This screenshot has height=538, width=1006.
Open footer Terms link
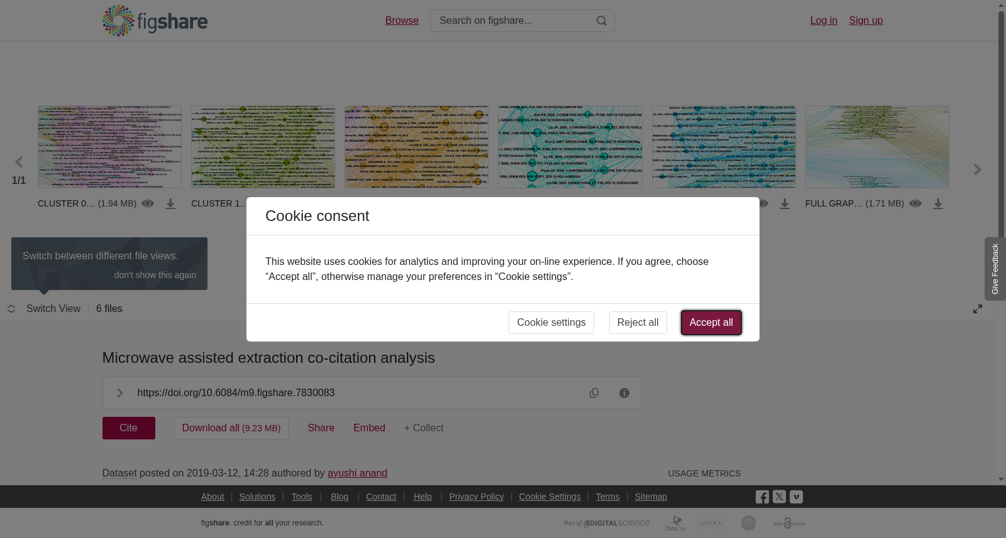pos(607,497)
